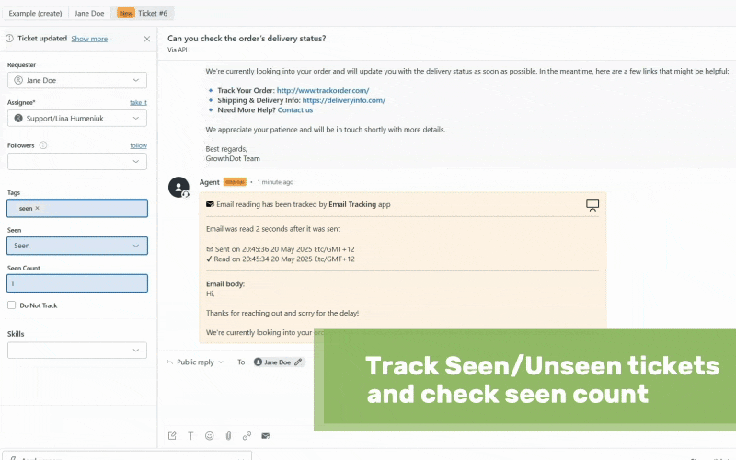This screenshot has height=460, width=736.
Task: Open the Show more link
Action: pos(89,39)
